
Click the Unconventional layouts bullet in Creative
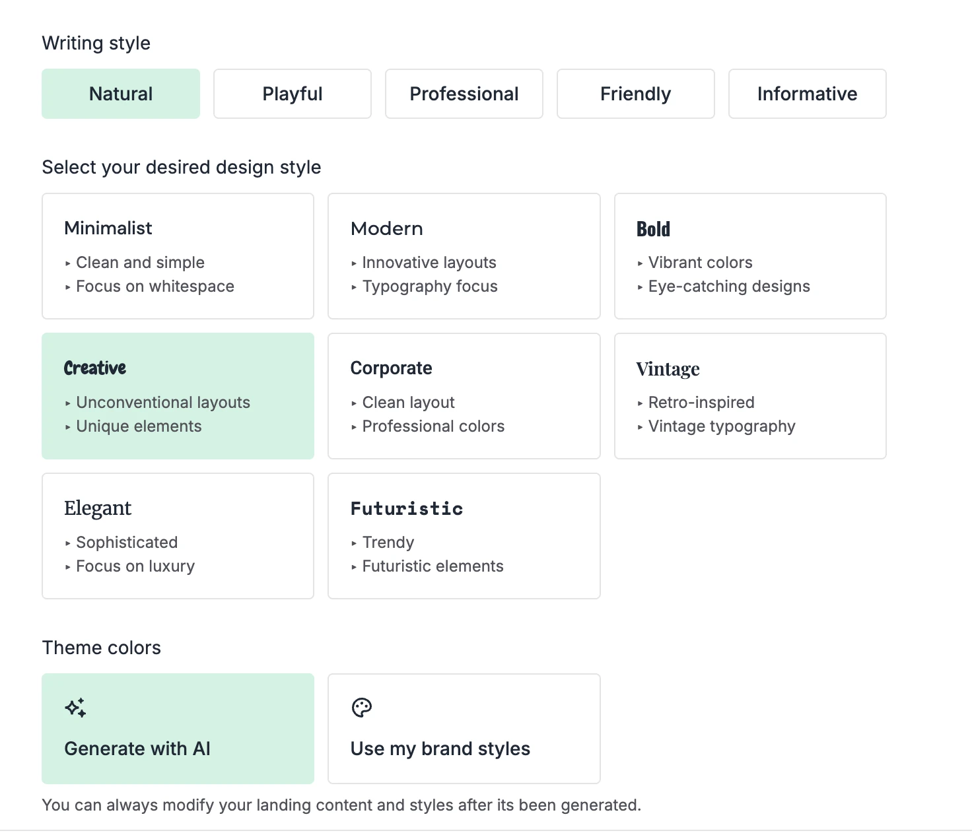(x=162, y=402)
